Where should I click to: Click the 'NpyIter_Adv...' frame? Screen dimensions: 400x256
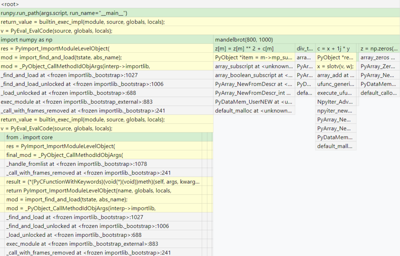tap(336, 102)
